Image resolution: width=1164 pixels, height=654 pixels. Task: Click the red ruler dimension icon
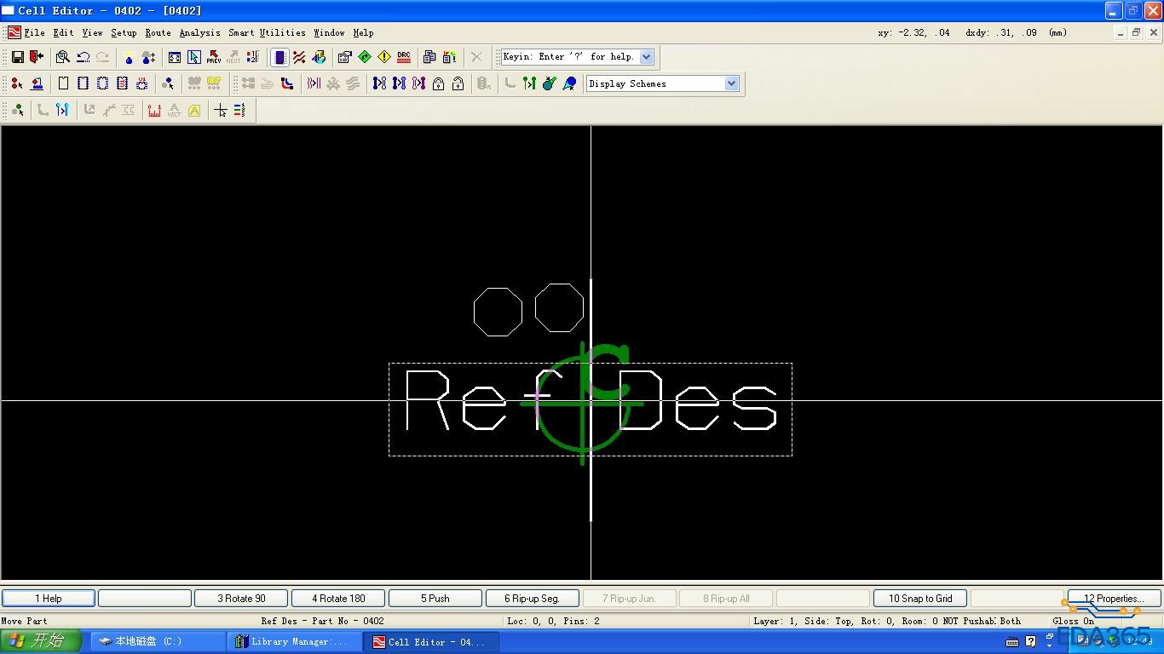click(x=154, y=110)
